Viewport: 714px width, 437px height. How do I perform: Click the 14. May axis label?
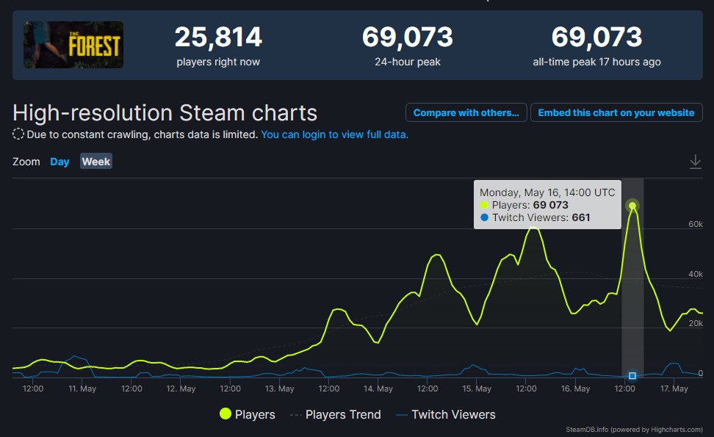[378, 389]
